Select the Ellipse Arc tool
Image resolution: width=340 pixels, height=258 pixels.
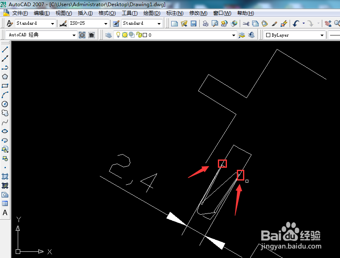pos(5,141)
